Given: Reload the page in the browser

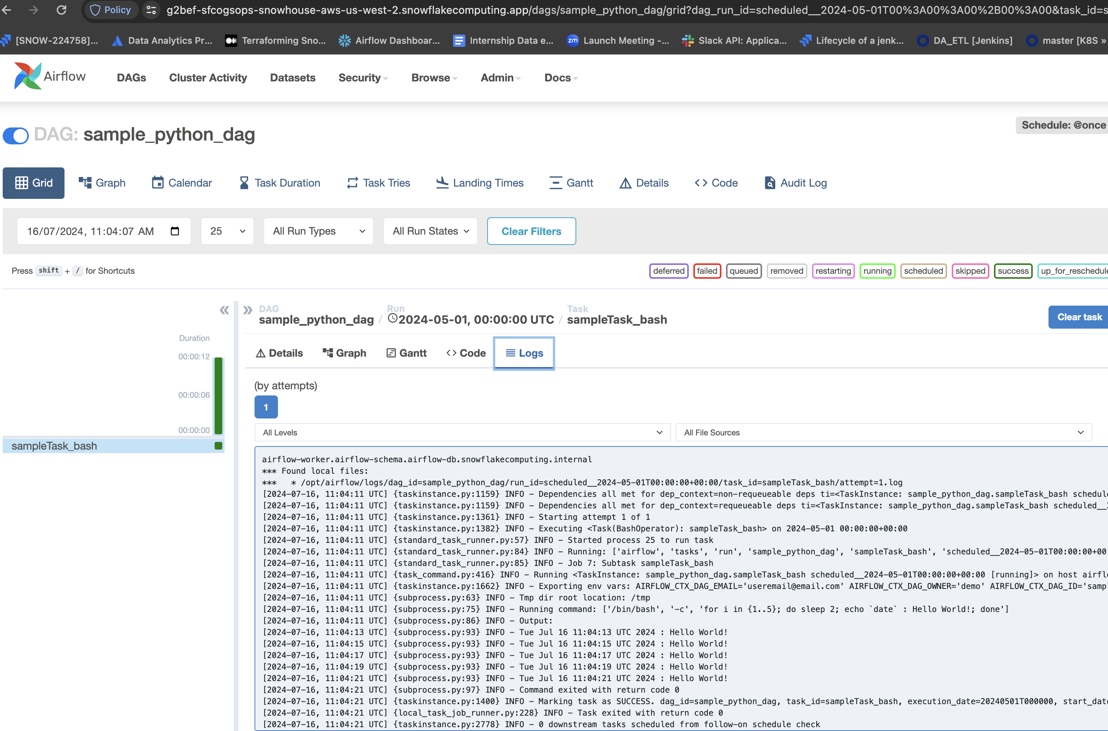Looking at the screenshot, I should tap(61, 10).
